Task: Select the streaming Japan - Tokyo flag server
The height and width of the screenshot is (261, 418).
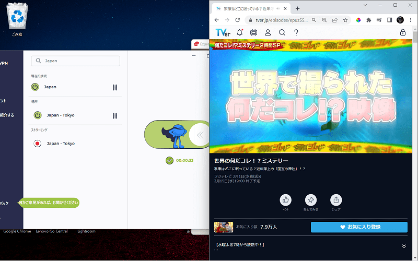Action: click(x=38, y=144)
